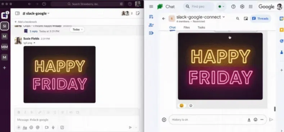The width and height of the screenshot is (284, 132).
Task: Start a new chat in sidebar
Action: [x=151, y=17]
